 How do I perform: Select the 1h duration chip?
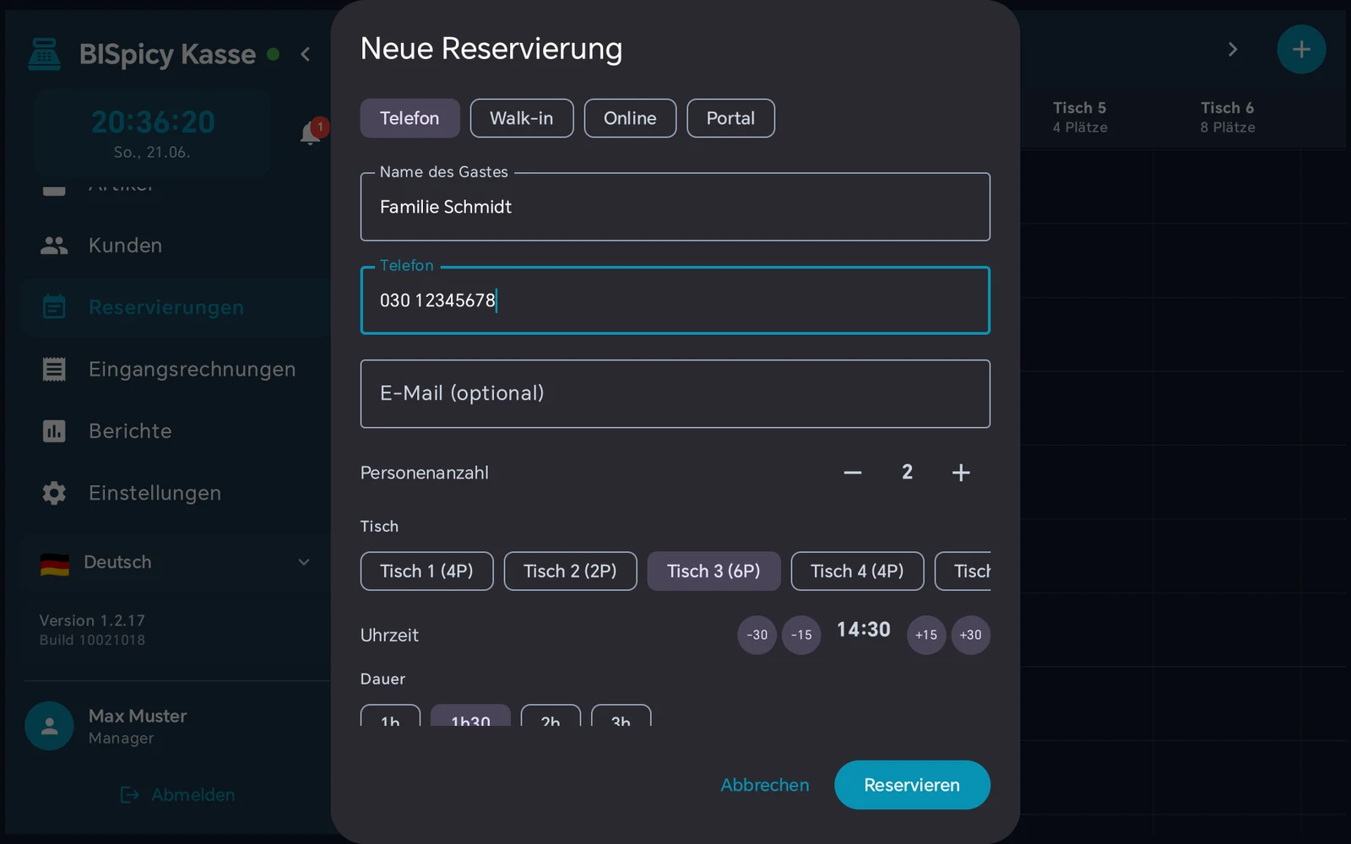(390, 716)
